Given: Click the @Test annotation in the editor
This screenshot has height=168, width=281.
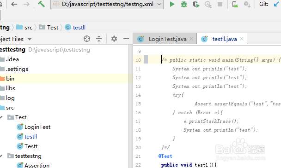Looking at the screenshot, I should (165, 156).
